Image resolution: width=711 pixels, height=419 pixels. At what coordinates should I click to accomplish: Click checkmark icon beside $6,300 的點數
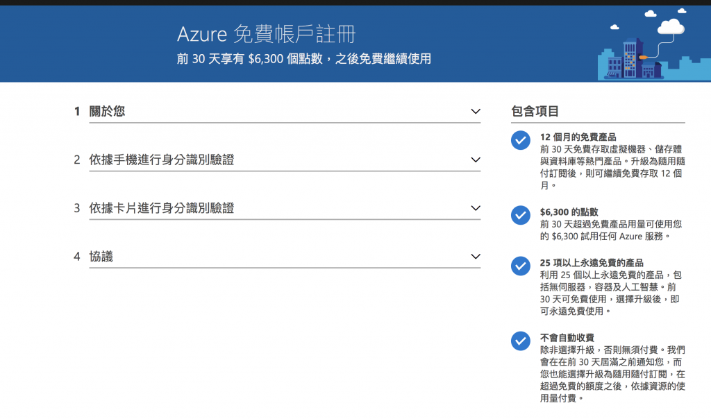521,215
